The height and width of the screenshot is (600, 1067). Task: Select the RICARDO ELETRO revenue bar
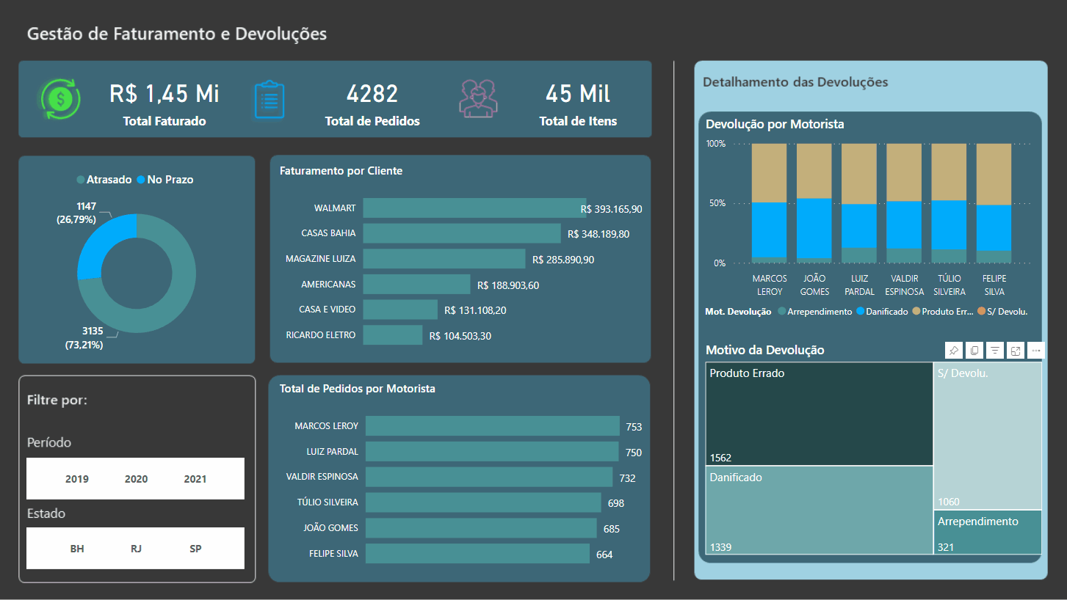(393, 335)
